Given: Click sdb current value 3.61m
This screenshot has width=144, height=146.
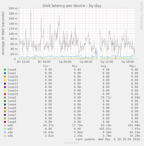Looking at the screenshot, I should 49,136.
